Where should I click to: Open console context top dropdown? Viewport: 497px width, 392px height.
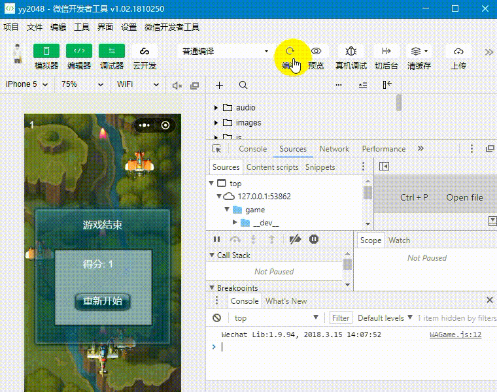[276, 318]
